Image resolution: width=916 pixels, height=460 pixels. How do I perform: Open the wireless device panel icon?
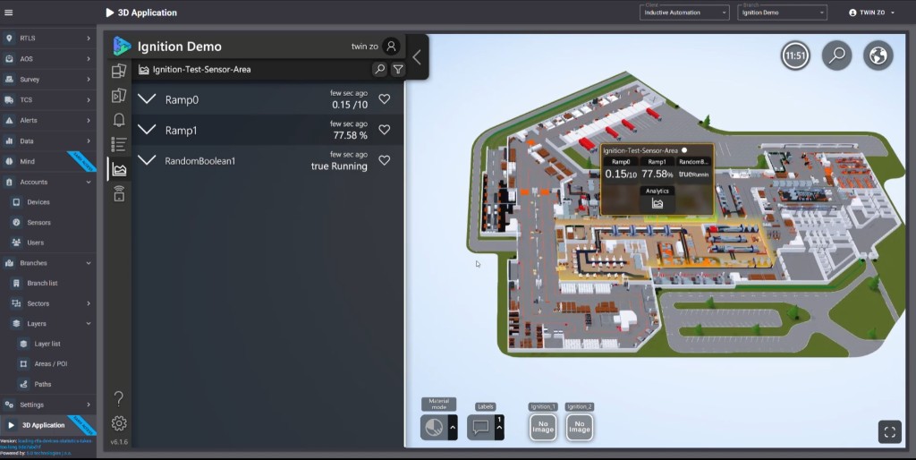tap(119, 193)
